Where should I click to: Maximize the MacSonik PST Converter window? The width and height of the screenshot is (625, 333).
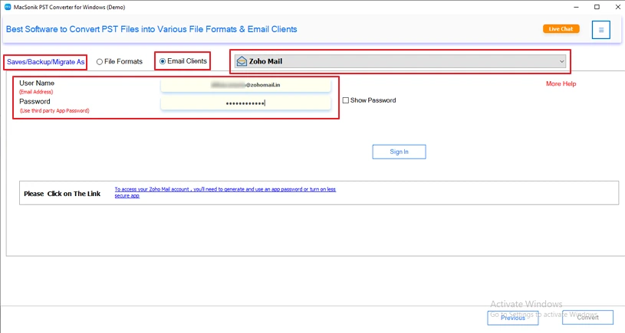(x=597, y=7)
